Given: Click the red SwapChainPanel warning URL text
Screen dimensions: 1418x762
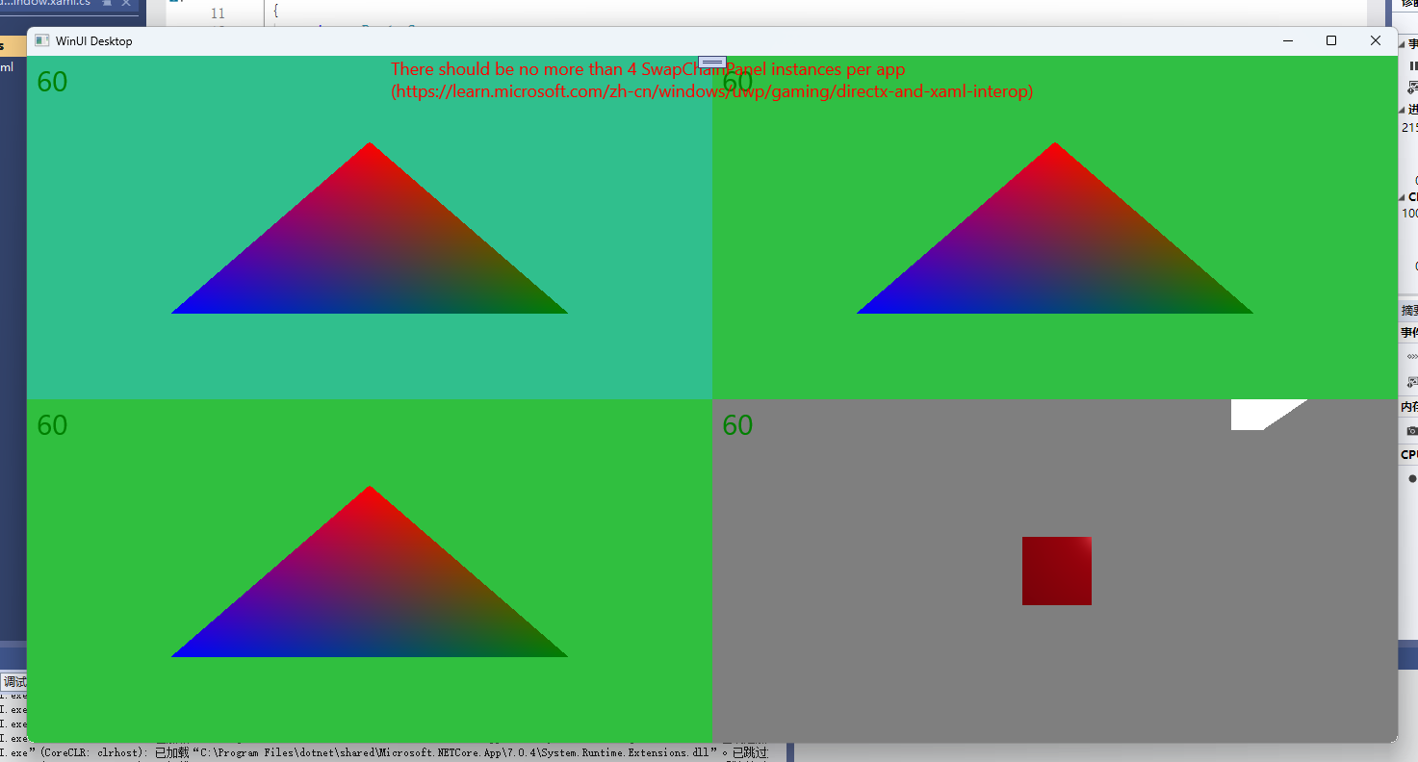Looking at the screenshot, I should click(x=710, y=91).
